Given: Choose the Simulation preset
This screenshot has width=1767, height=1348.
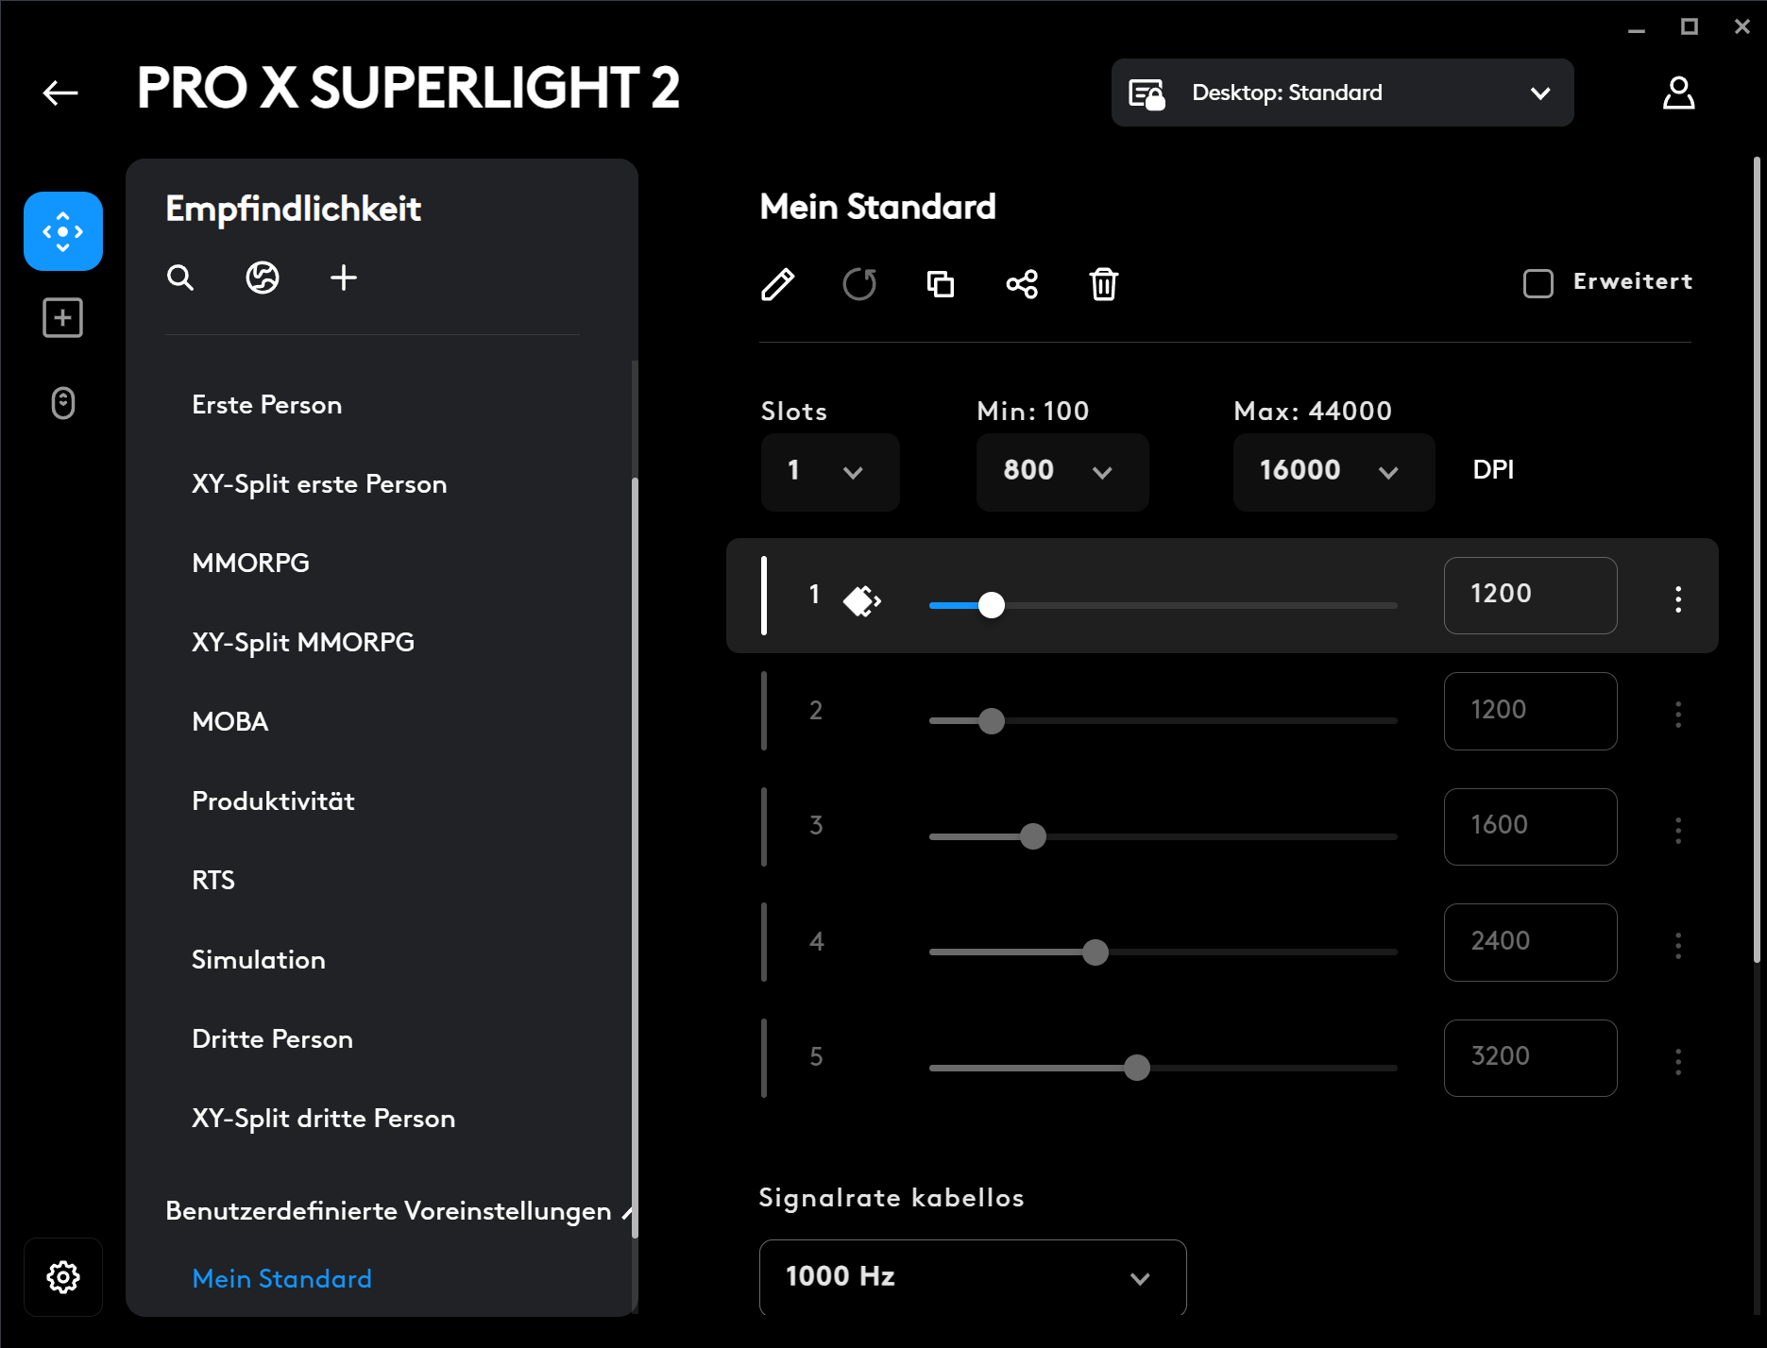Looking at the screenshot, I should point(259,960).
